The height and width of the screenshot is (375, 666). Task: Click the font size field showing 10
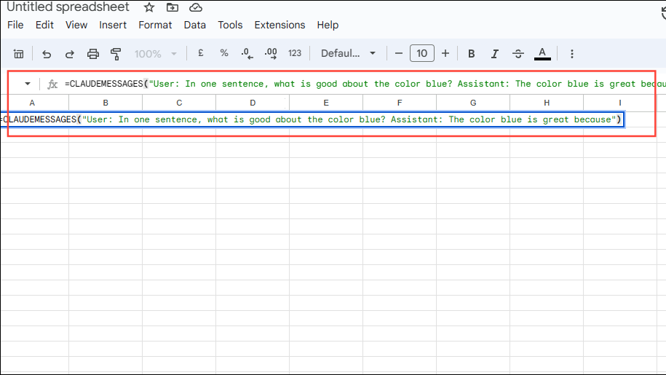(421, 53)
